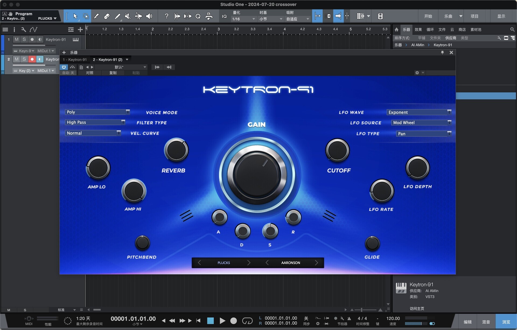The image size is (517, 330).
Task: Switch to the 效果 browser tab
Action: coord(418,30)
